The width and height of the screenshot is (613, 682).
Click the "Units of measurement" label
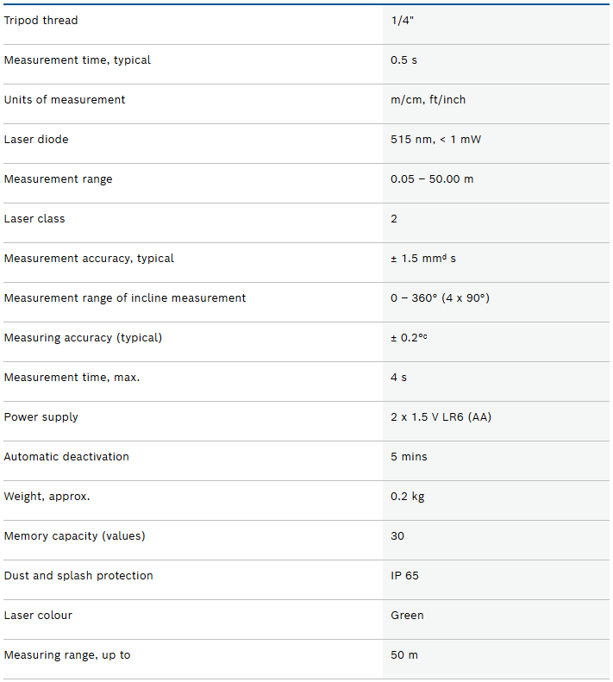pyautogui.click(x=65, y=100)
